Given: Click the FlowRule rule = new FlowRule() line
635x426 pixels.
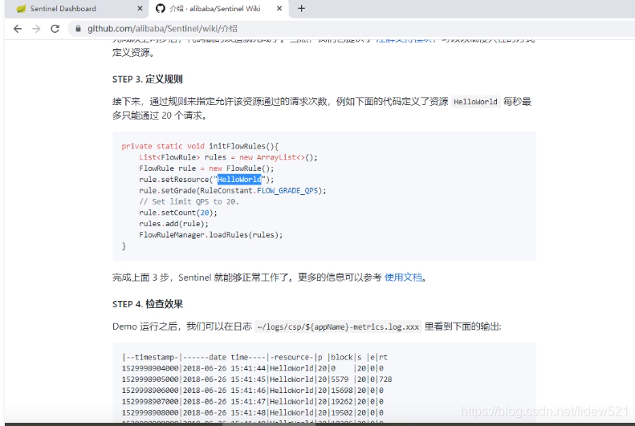Looking at the screenshot, I should pos(206,168).
